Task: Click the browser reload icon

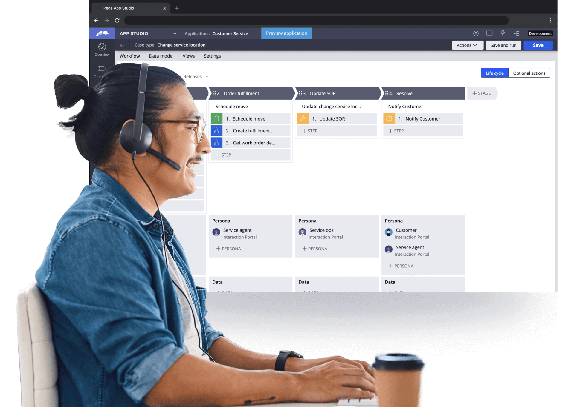Action: click(x=117, y=20)
